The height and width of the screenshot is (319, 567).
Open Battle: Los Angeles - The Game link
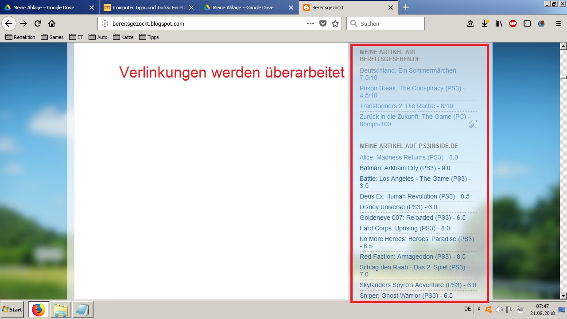coord(416,182)
